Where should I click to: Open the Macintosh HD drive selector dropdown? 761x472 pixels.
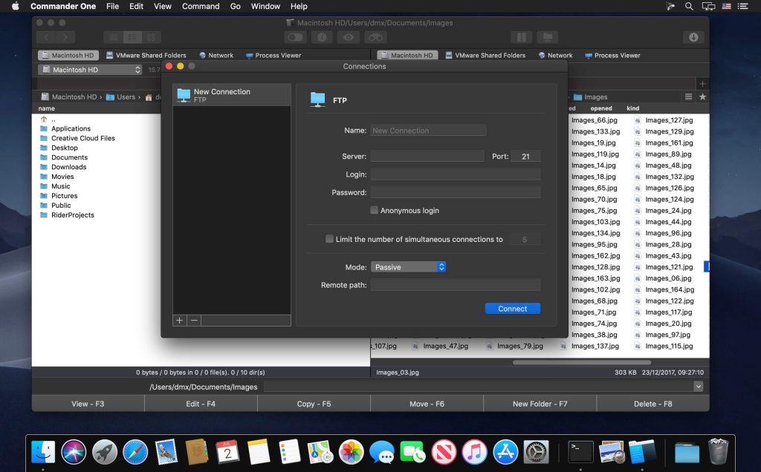pyautogui.click(x=89, y=70)
